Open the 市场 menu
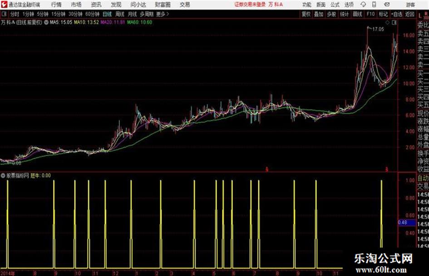This screenshot has width=429, height=276. click(x=76, y=5)
